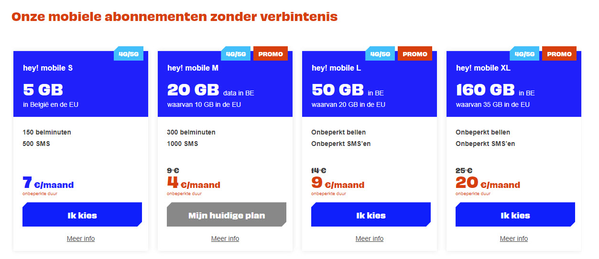Click the PROMO badge on mobile L
This screenshot has height=259, width=599.
point(415,54)
